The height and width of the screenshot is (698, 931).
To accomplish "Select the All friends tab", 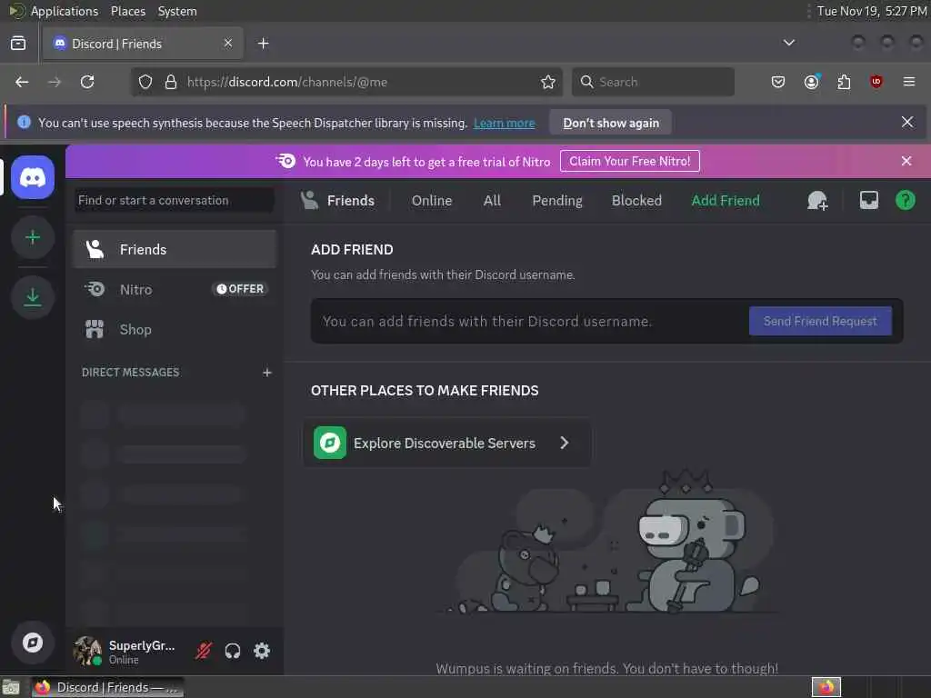I will point(492,201).
